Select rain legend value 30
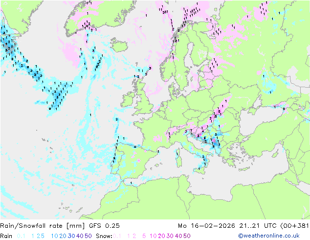This screenshot has width=310, height=240. 71,236
